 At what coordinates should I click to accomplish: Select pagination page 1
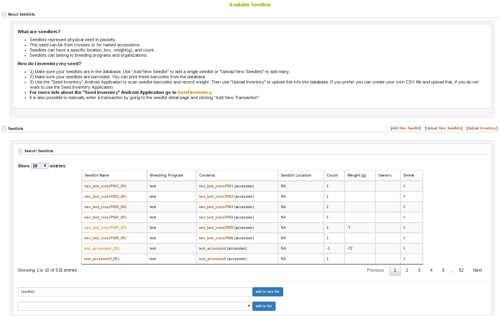point(395,270)
